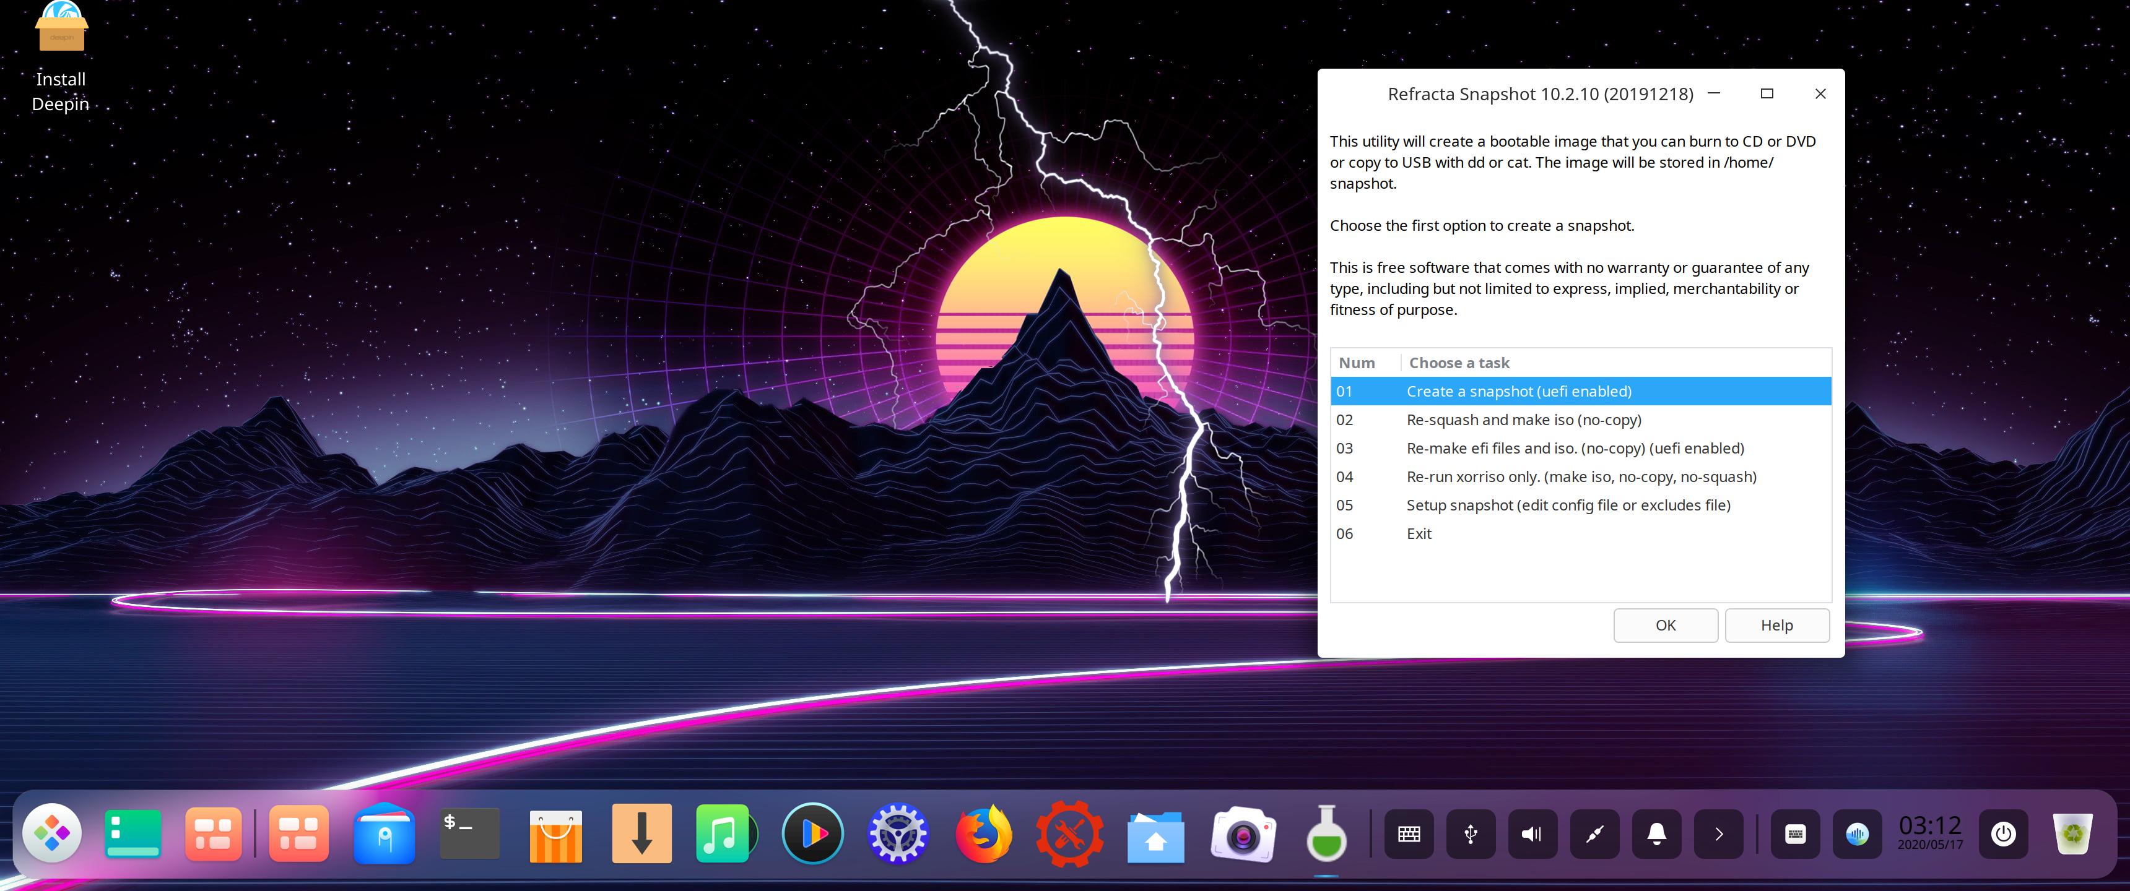Launch Firefox from the dock
This screenshot has width=2130, height=891.
click(x=984, y=833)
